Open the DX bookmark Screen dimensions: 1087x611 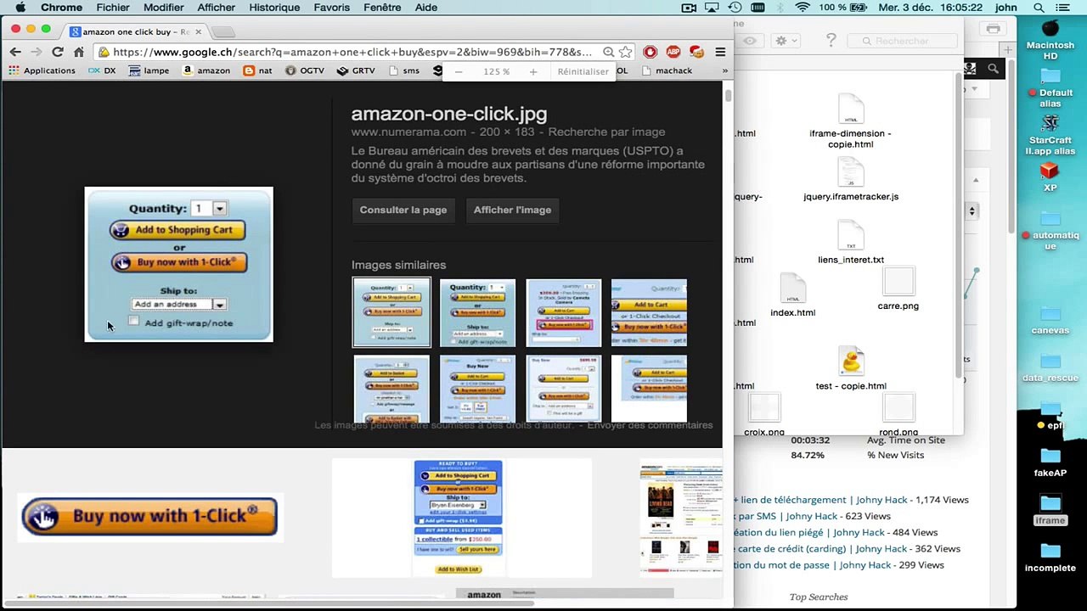(102, 70)
